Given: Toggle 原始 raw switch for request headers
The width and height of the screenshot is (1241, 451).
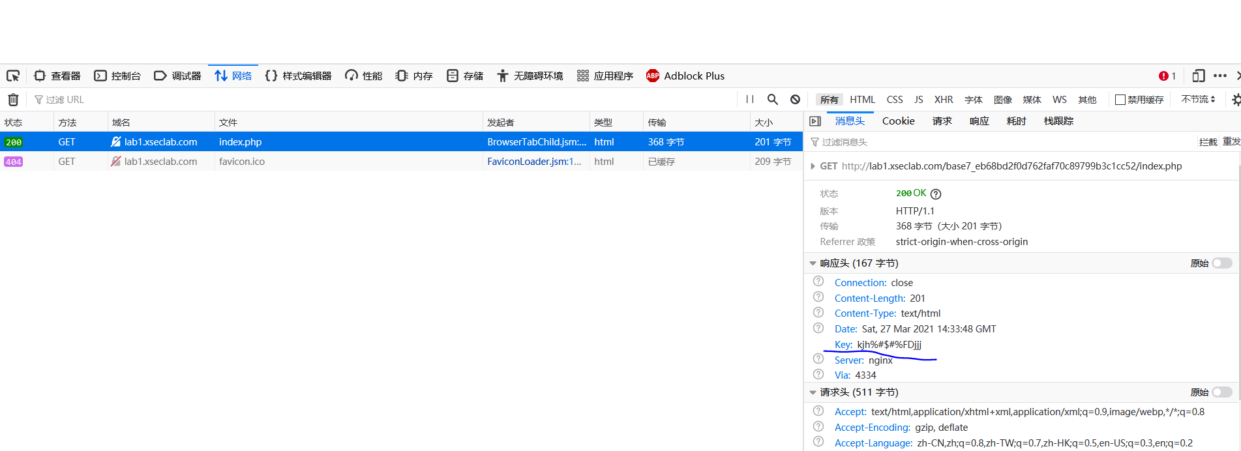Looking at the screenshot, I should (1222, 392).
